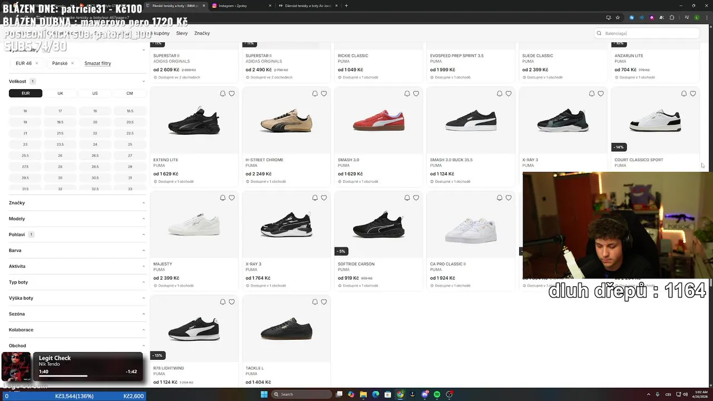The image size is (713, 401).
Task: Bookmark star icon in address bar
Action: click(x=618, y=17)
